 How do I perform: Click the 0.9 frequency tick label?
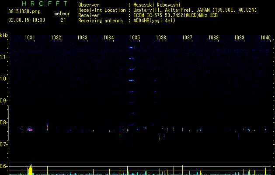point(3,101)
